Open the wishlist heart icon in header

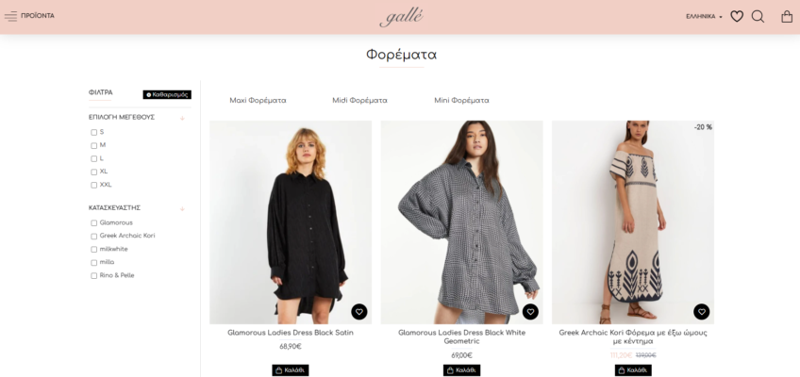[736, 17]
